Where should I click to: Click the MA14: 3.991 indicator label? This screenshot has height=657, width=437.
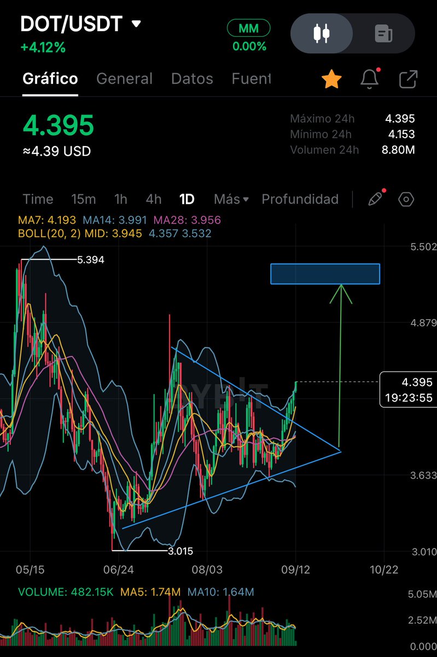(114, 220)
